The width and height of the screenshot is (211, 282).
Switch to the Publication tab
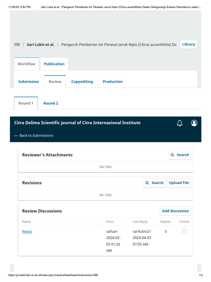pos(54,64)
